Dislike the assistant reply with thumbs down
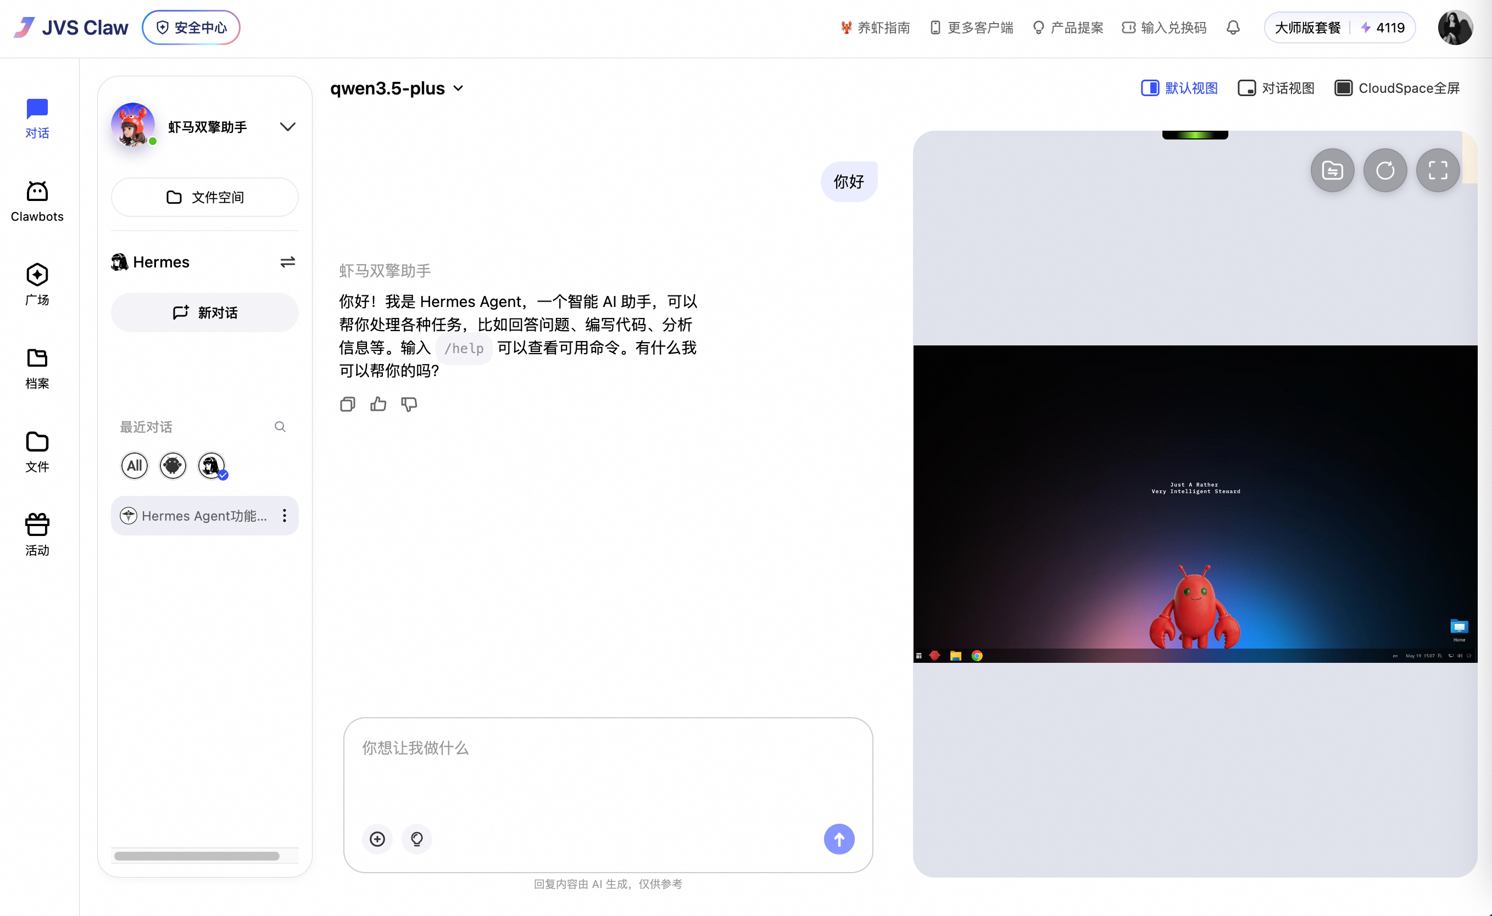1492x916 pixels. [409, 404]
